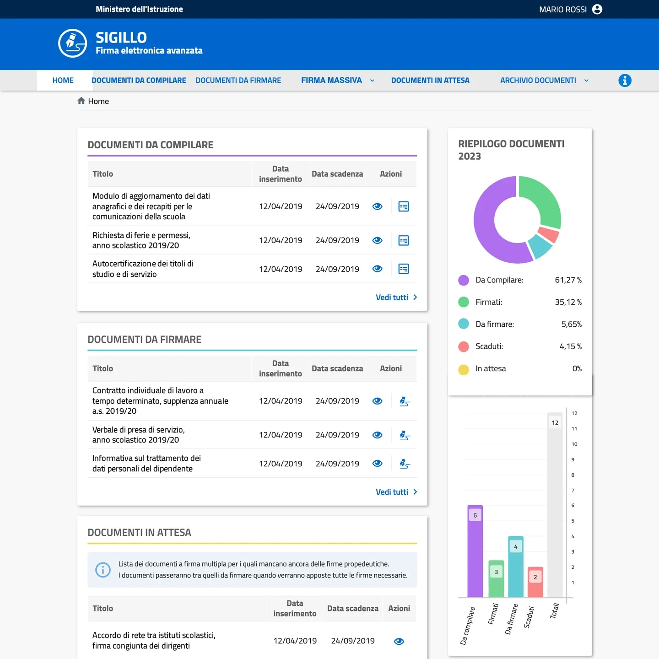Compile the Richiesta di ferie e permessi form

click(404, 240)
